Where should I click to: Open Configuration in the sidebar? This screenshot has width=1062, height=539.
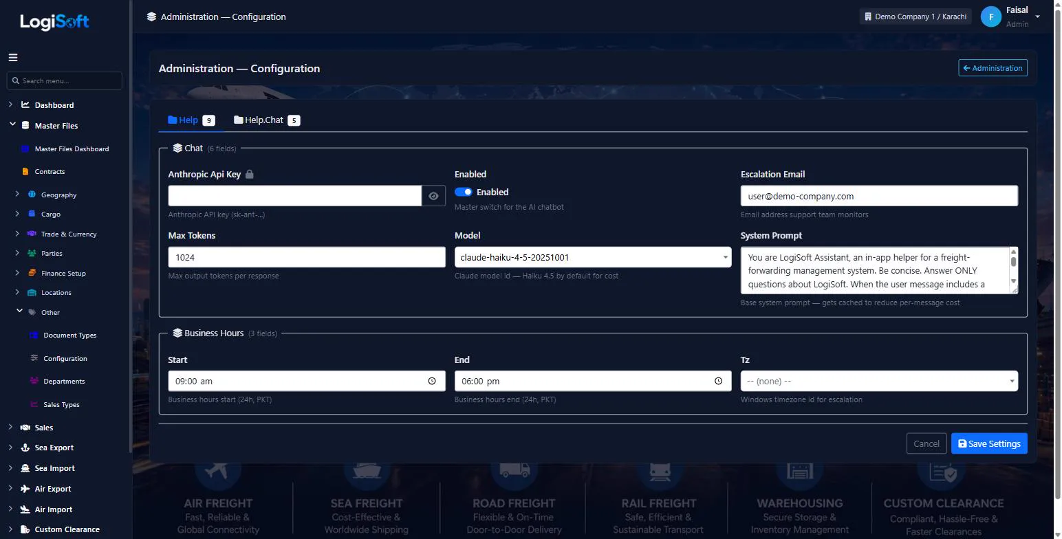click(x=65, y=358)
